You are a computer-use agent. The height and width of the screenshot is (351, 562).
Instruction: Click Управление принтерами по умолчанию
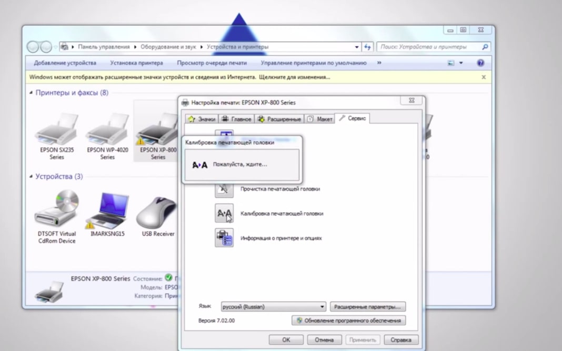coord(314,63)
